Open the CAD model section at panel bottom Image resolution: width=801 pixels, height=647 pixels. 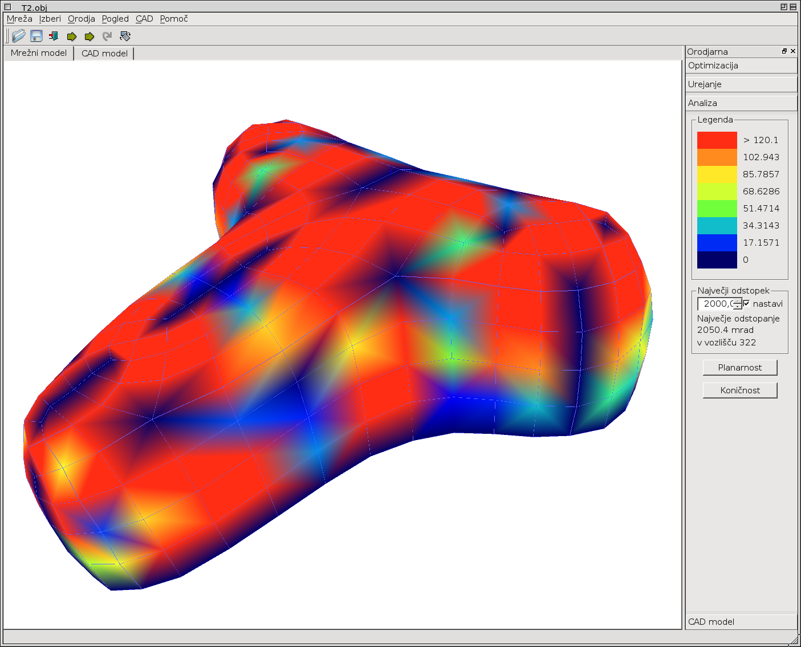tap(741, 621)
